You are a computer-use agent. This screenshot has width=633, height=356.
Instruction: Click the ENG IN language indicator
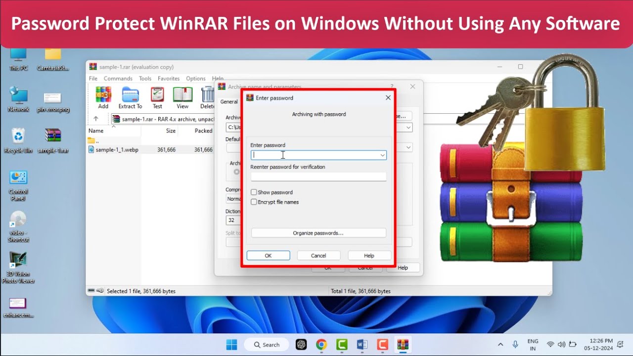click(x=533, y=345)
